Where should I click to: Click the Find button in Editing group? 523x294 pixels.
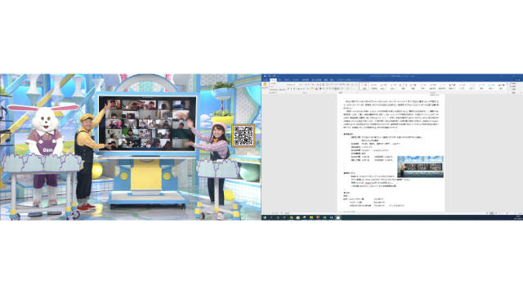513,83
